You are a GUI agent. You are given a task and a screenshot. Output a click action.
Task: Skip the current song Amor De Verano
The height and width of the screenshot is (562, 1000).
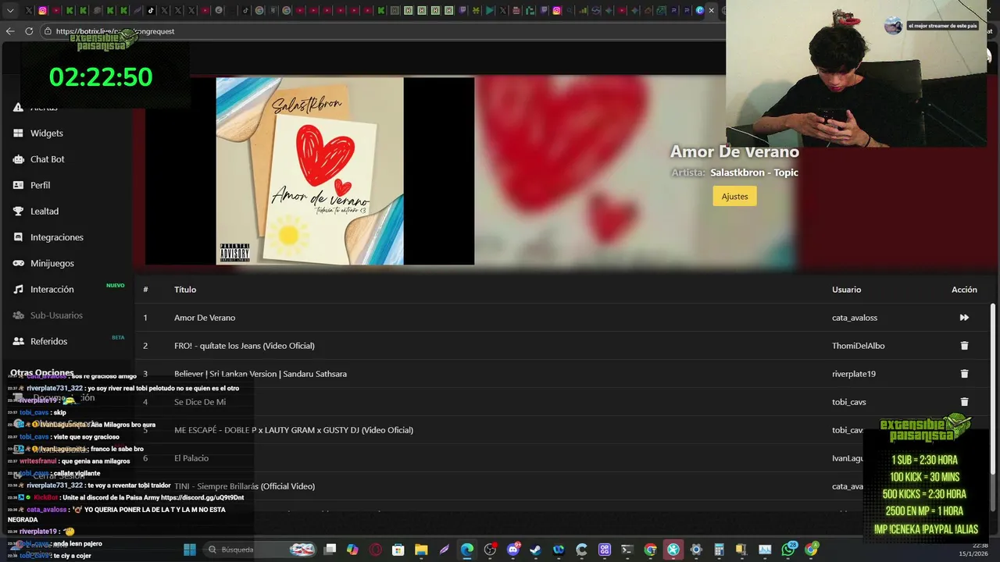pos(964,318)
